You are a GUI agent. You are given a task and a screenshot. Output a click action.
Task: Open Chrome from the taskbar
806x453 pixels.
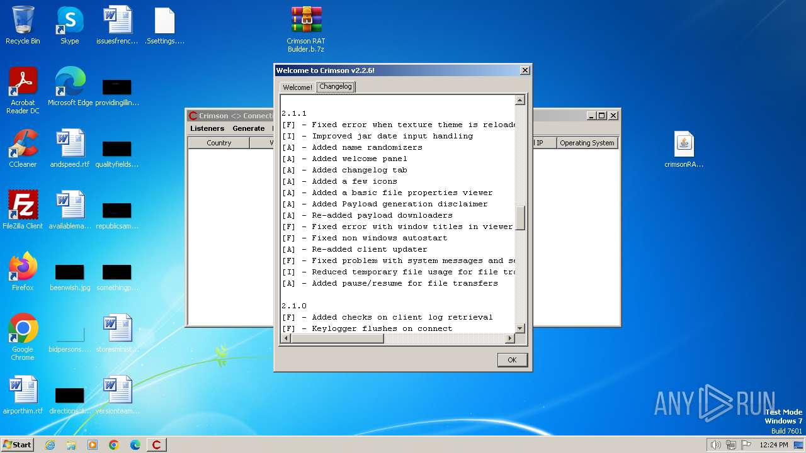114,445
